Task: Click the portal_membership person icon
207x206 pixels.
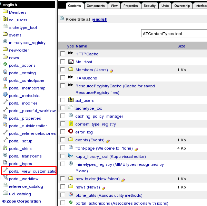Action: click(x=5, y=87)
